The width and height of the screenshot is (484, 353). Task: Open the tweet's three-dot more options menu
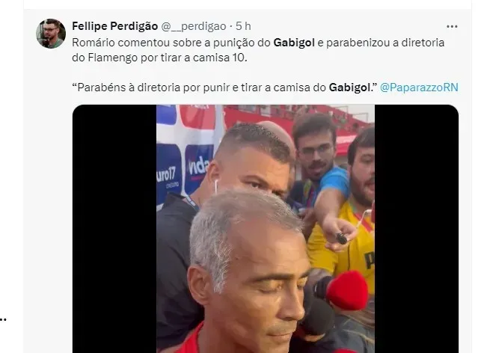[452, 26]
